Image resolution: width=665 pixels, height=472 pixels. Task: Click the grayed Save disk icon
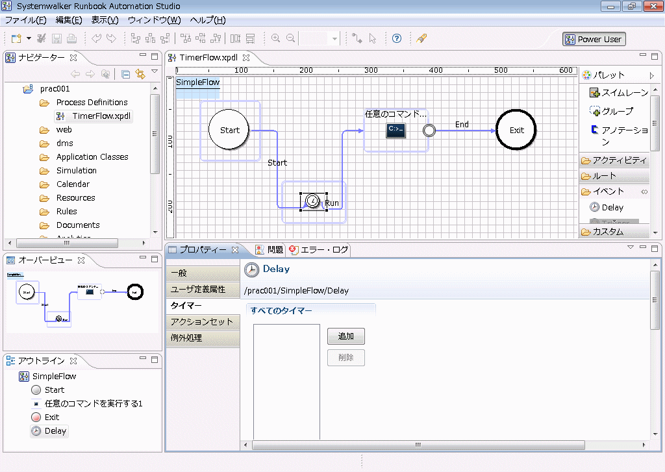click(x=56, y=38)
